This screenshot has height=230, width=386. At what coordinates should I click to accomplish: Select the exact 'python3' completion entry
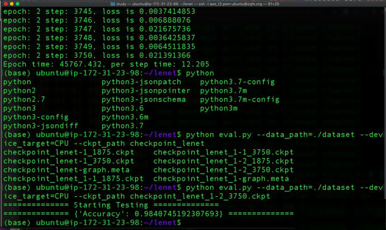19,108
